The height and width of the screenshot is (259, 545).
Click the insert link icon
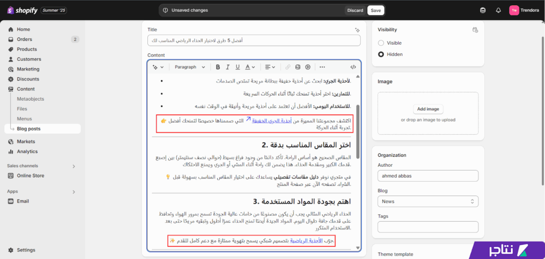click(x=288, y=67)
